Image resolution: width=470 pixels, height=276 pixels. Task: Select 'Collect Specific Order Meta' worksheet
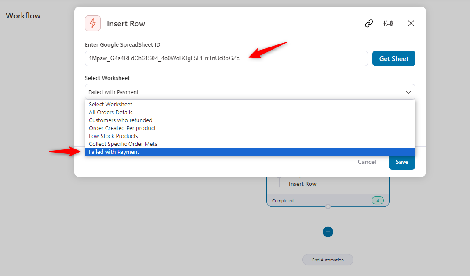click(x=250, y=144)
